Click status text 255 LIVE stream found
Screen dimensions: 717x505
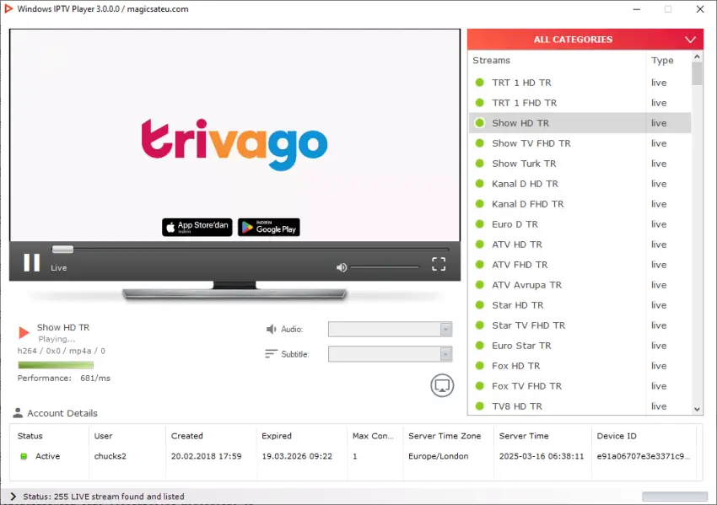[x=104, y=497]
